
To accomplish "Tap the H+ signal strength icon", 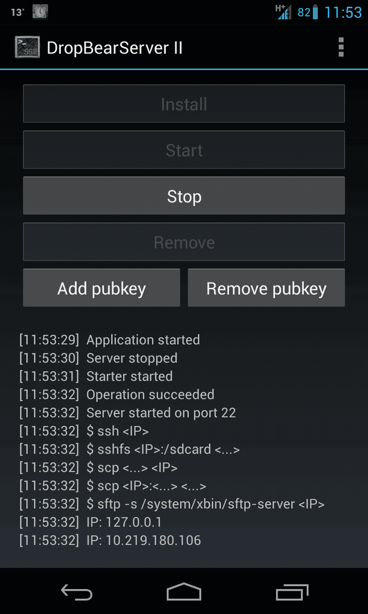I will point(283,12).
